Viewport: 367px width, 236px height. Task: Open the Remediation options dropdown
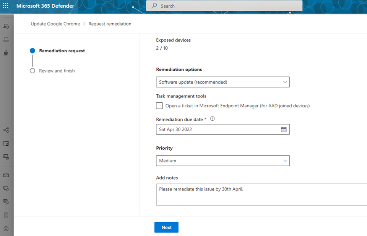(223, 82)
